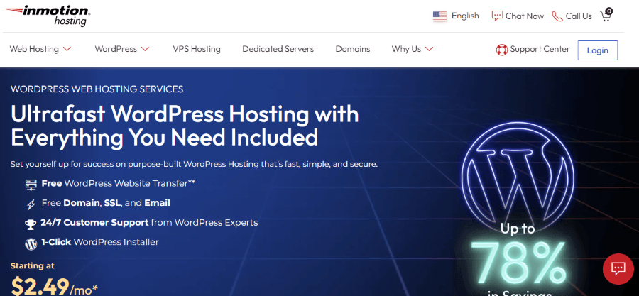Screen dimensions: 639x296
Task: Click the trophy icon beside Customer Support
Action: (x=31, y=224)
